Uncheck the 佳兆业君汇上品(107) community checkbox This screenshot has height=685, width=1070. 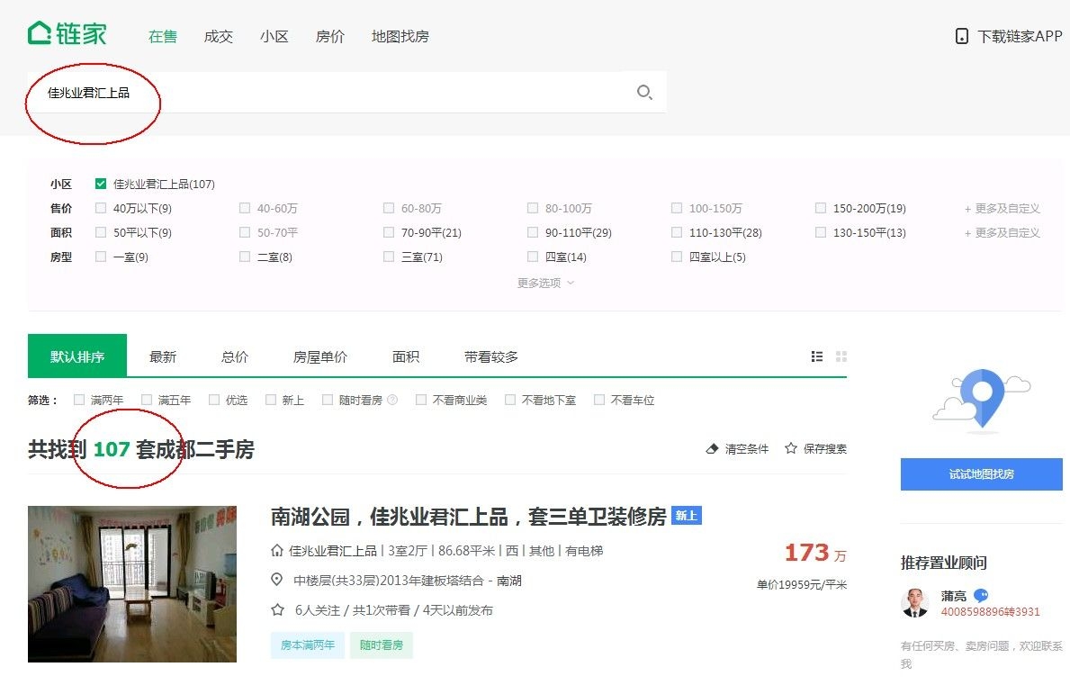coord(101,184)
